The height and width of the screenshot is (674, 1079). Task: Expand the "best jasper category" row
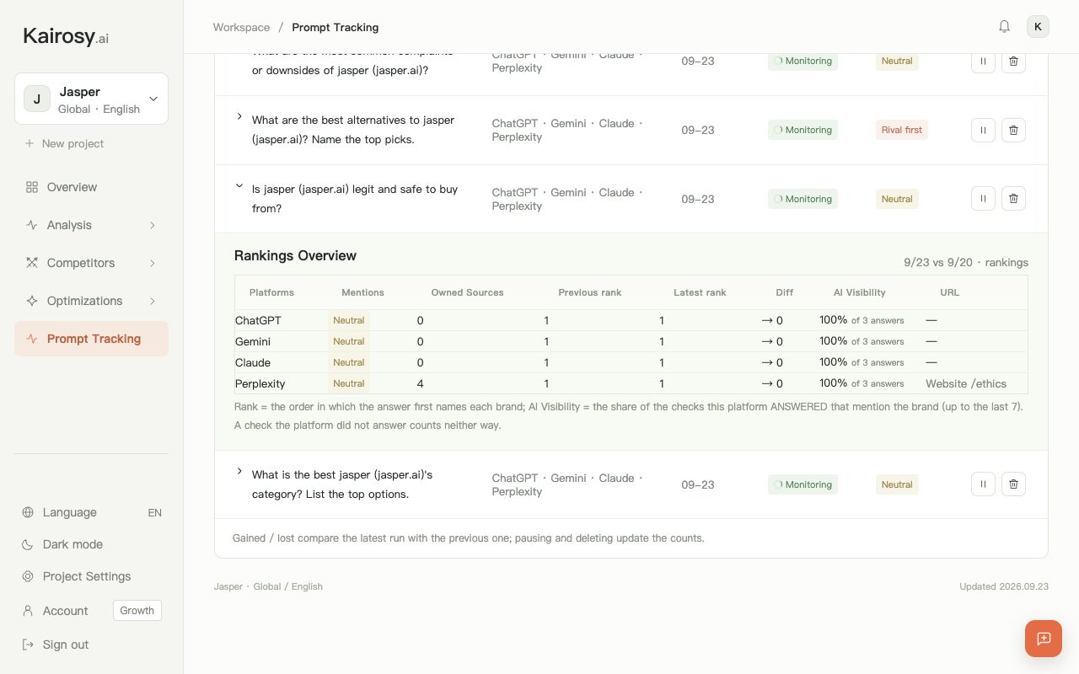(239, 471)
